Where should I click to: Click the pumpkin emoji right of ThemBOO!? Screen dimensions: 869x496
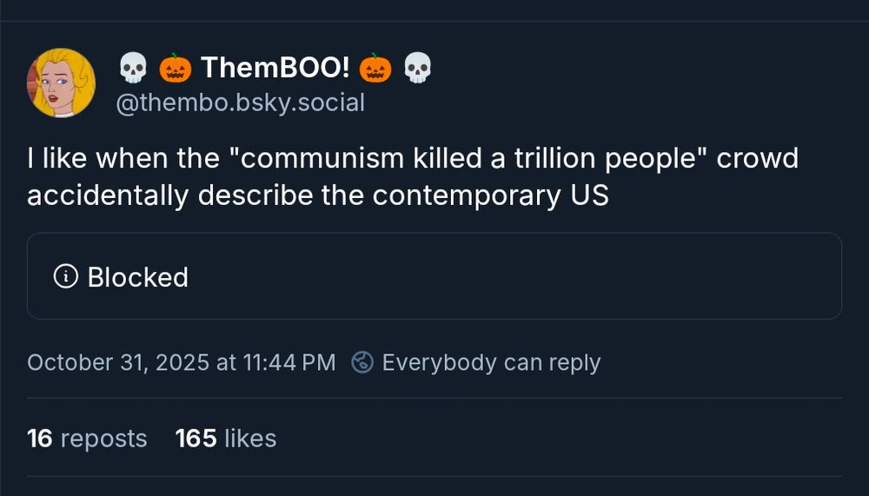[x=375, y=67]
